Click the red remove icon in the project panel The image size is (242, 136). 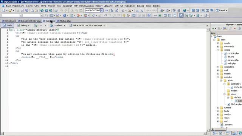pos(234,29)
